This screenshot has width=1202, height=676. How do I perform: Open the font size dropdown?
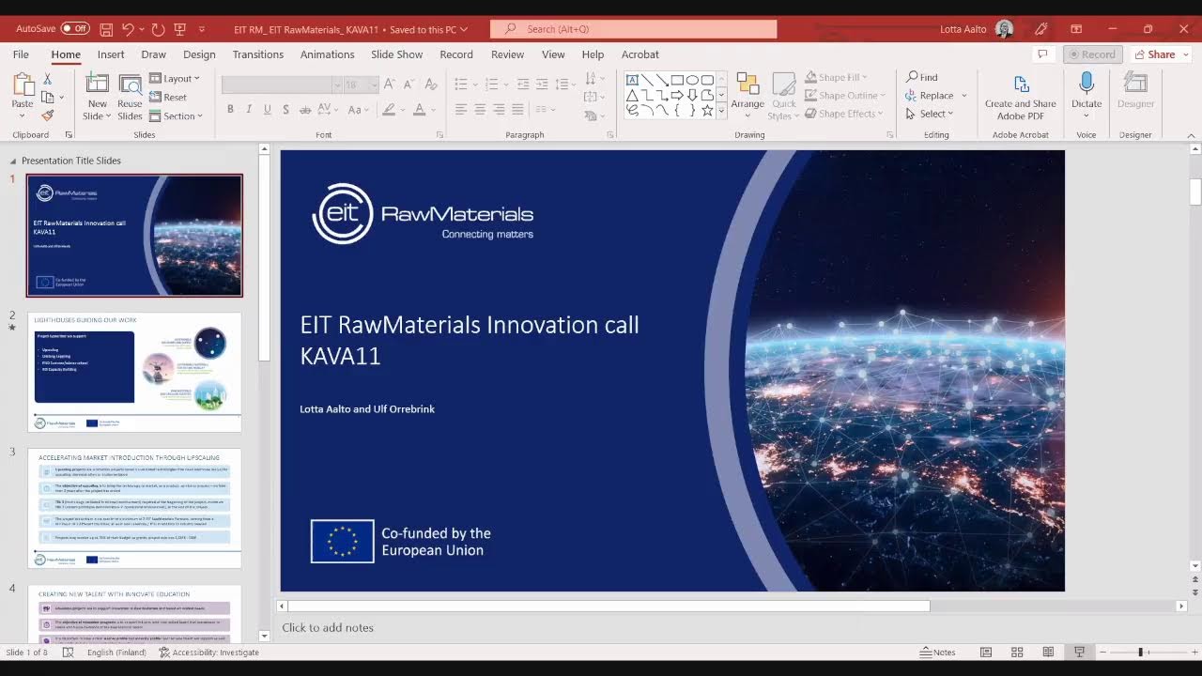(x=374, y=84)
